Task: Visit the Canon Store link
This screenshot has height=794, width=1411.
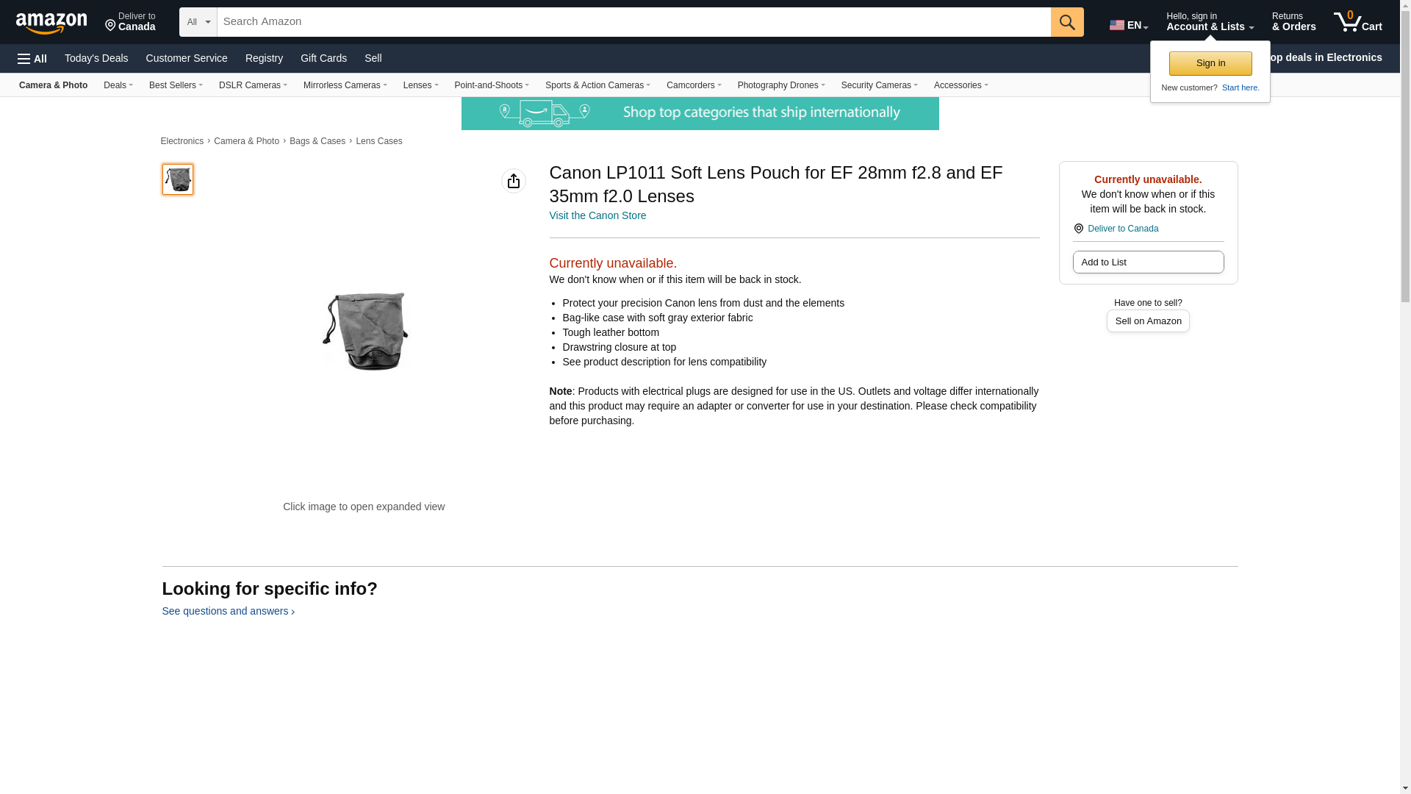Action: 597,215
